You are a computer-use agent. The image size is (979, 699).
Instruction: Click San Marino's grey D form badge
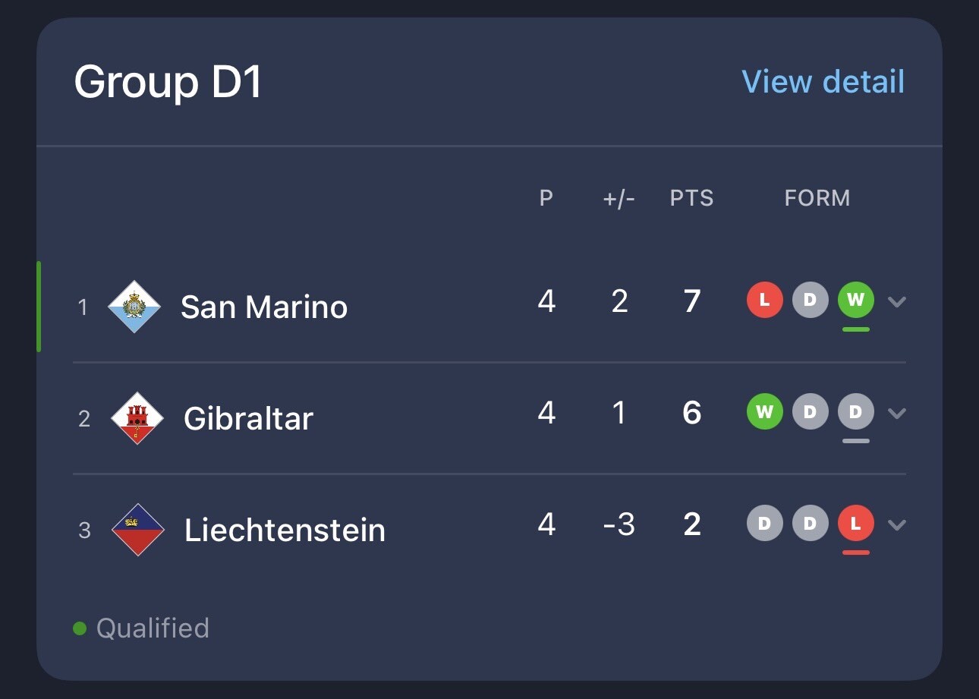tap(811, 300)
